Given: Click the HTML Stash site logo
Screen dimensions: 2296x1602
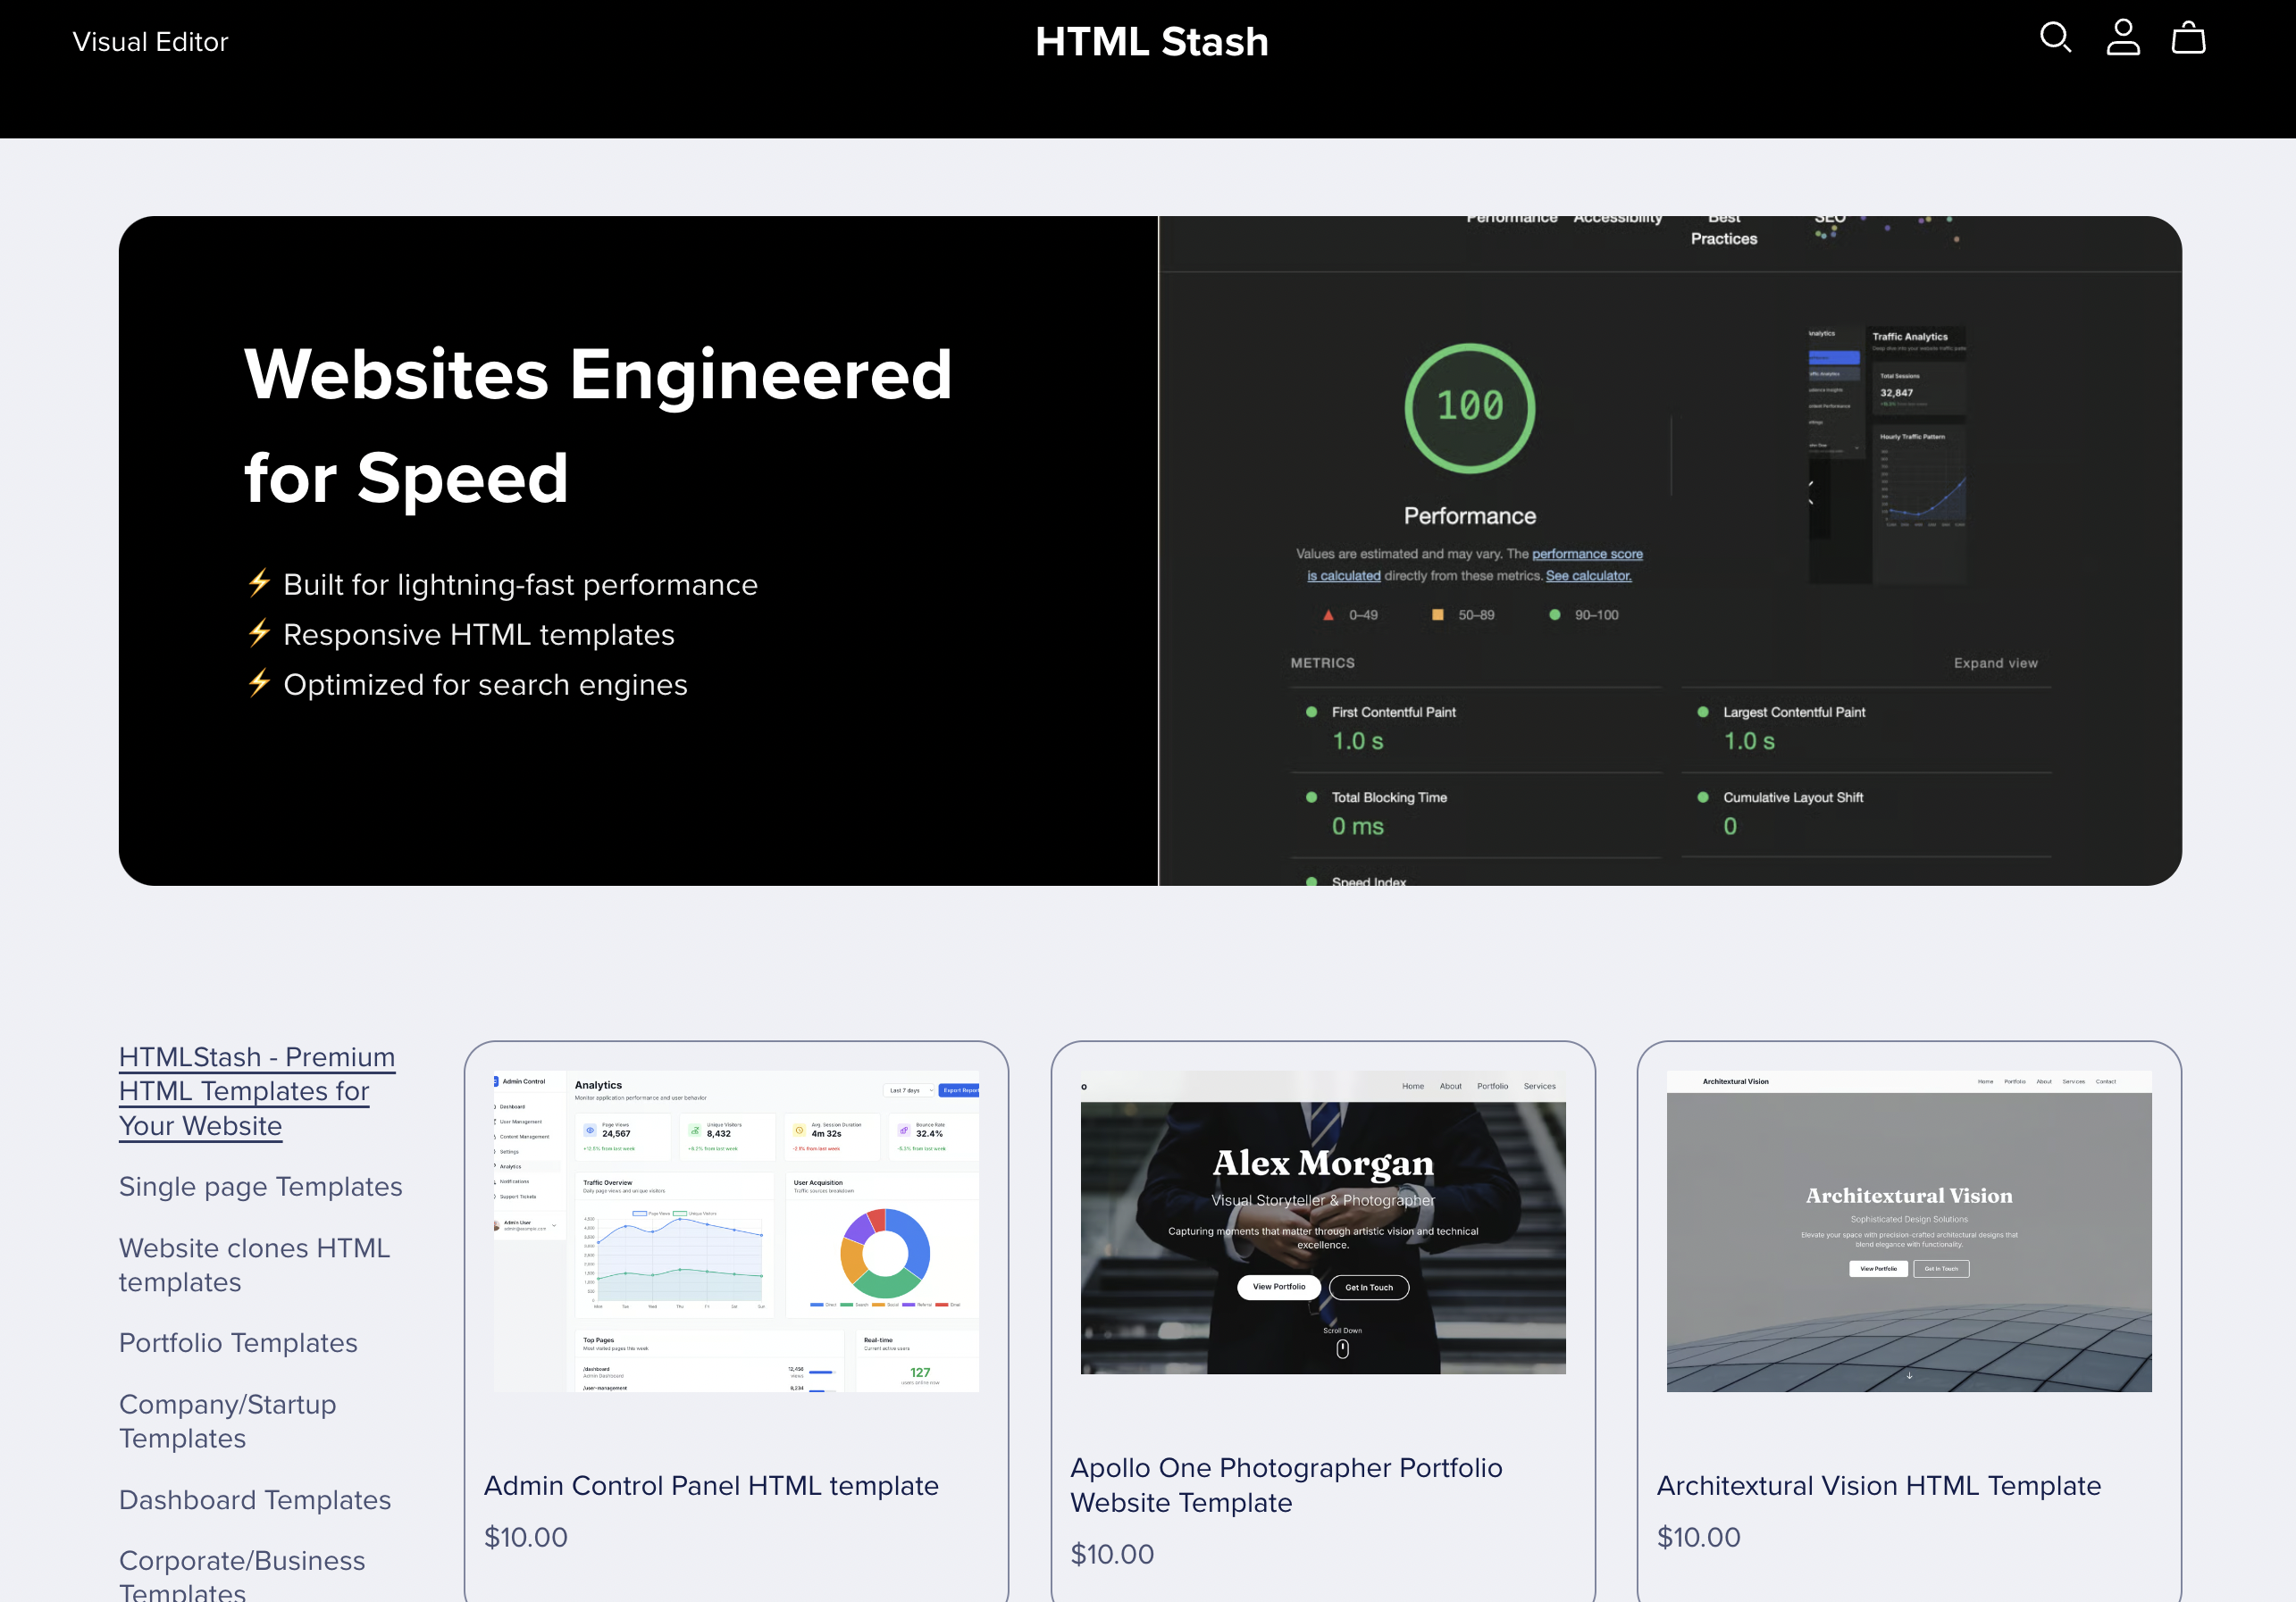Looking at the screenshot, I should [1151, 42].
